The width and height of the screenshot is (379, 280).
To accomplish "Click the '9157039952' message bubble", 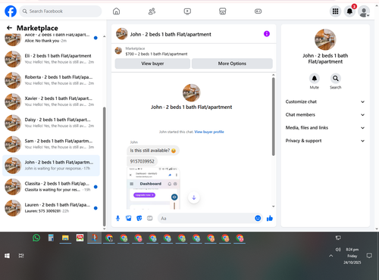I will (142, 161).
